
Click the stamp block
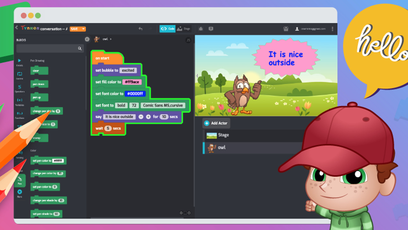coord(40,138)
